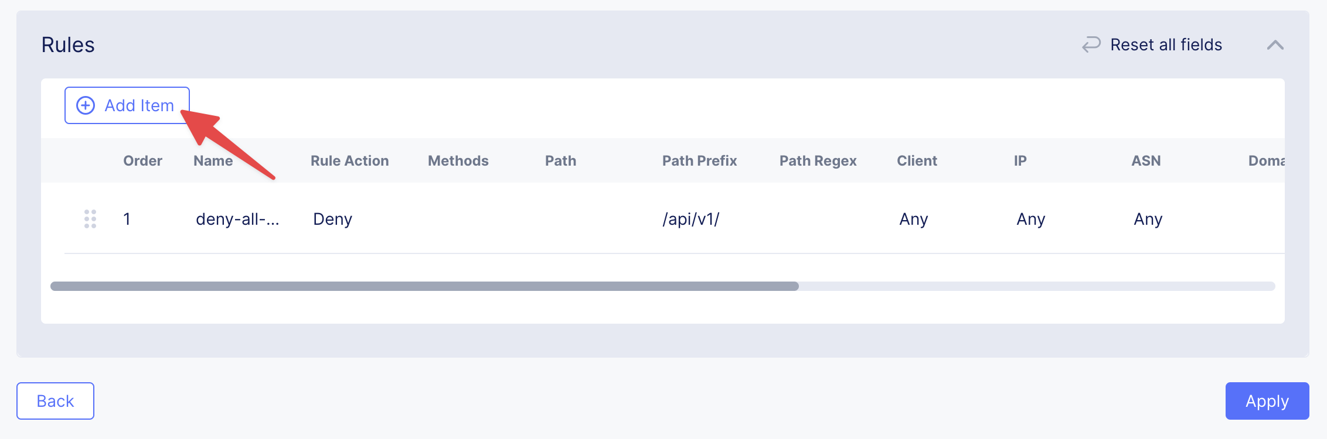Click the Add Item plus icon

coord(86,105)
